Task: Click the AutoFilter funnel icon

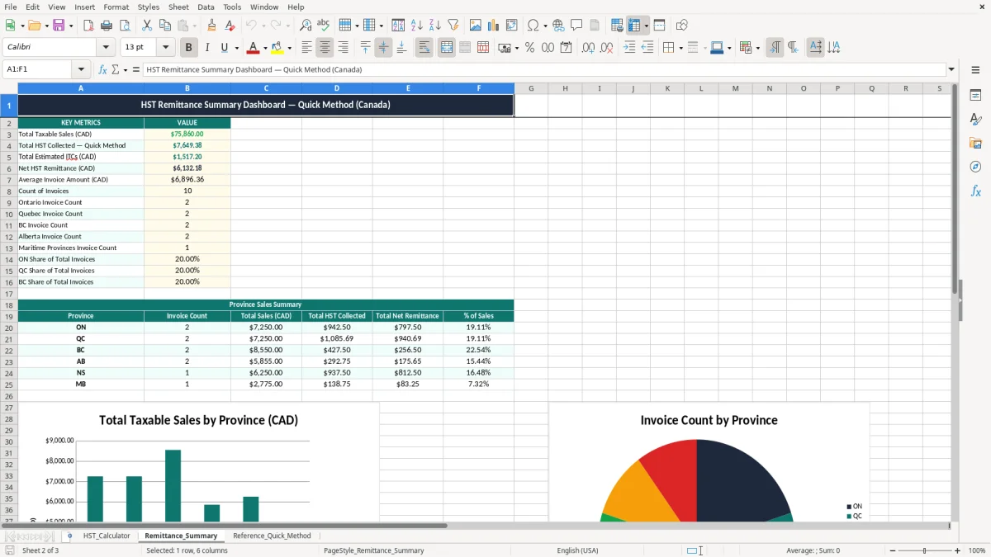Action: [453, 26]
